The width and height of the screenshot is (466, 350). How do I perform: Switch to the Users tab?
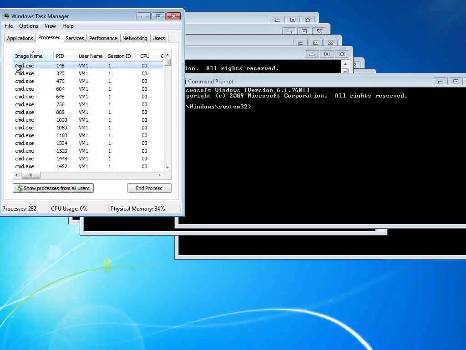pos(159,38)
